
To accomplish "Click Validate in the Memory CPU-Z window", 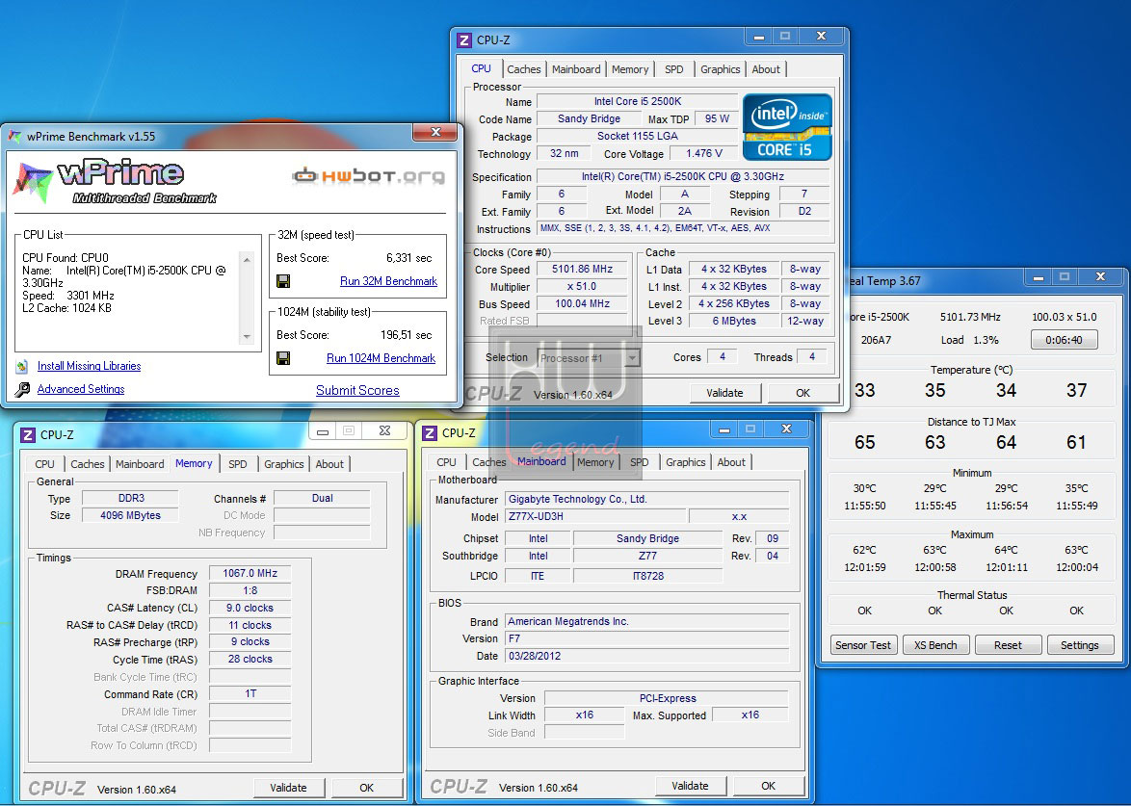I will 288,788.
